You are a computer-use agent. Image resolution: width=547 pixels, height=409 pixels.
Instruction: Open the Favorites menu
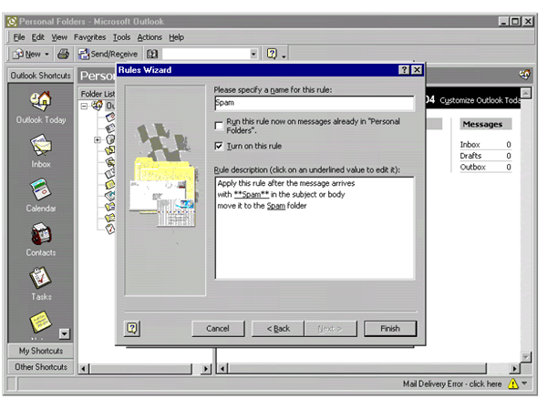[x=89, y=37]
